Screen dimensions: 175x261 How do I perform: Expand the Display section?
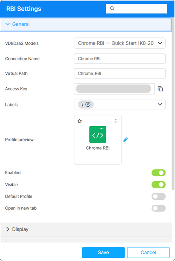click(x=86, y=229)
